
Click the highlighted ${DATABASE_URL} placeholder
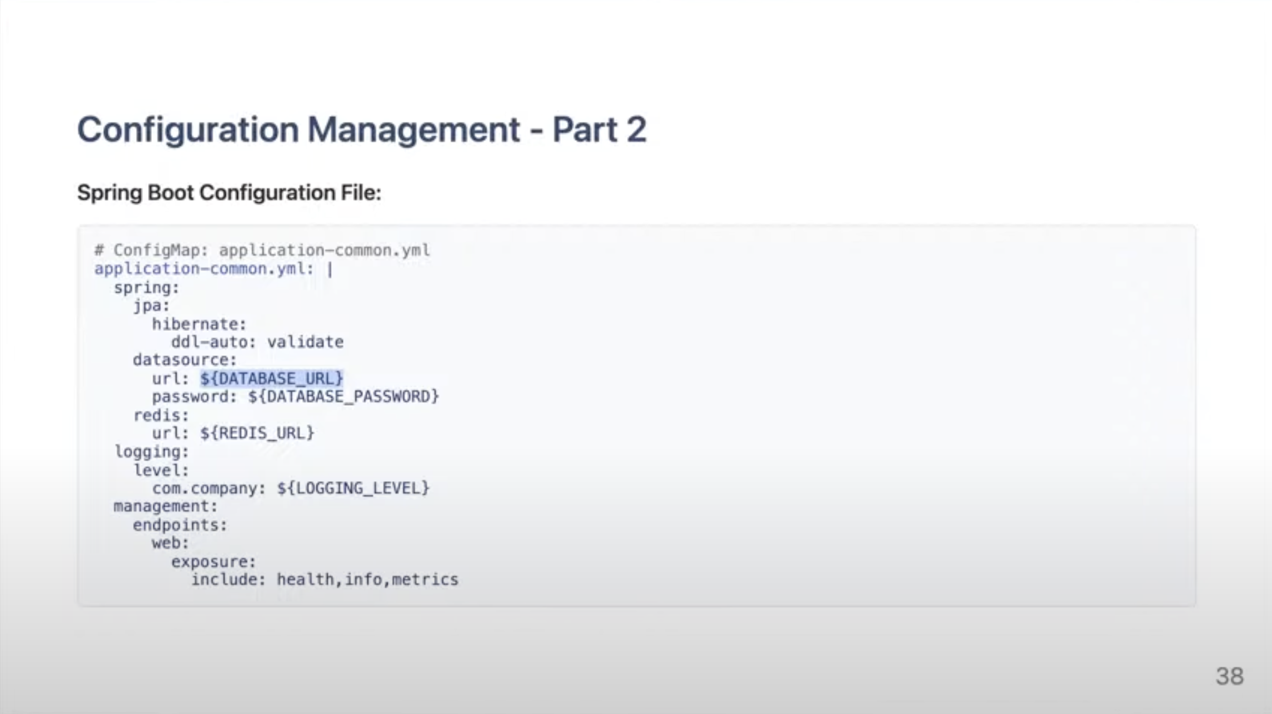(x=272, y=379)
